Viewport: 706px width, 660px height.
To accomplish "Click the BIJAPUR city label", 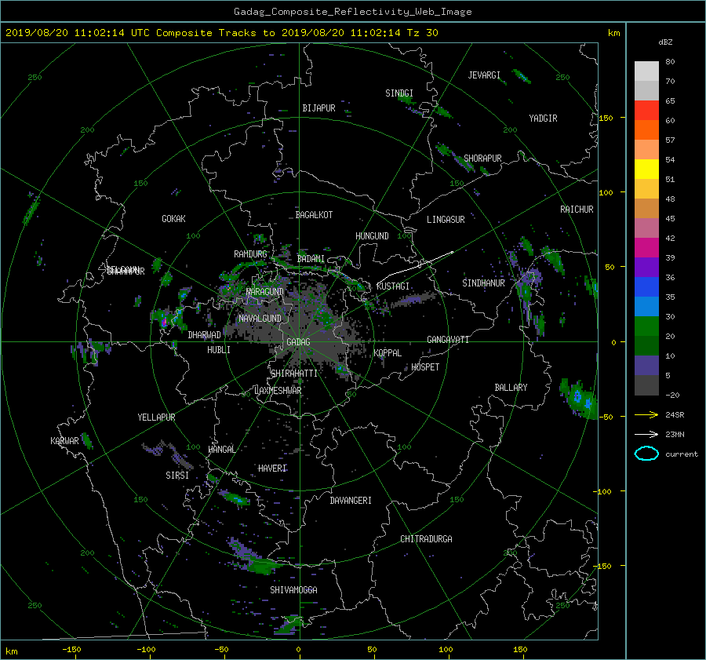I will [318, 108].
